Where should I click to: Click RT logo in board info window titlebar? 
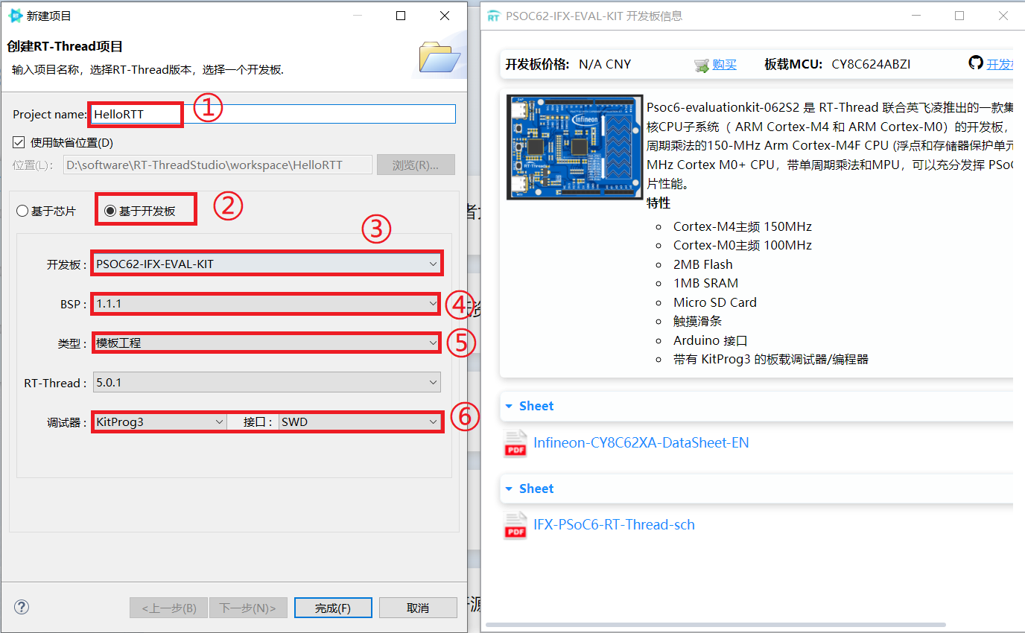[493, 16]
